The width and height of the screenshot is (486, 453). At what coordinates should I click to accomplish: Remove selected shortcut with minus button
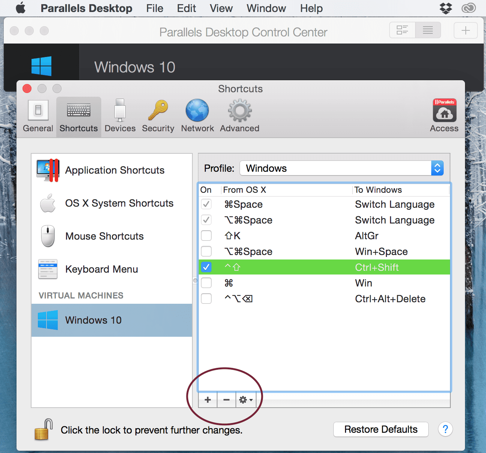point(226,400)
